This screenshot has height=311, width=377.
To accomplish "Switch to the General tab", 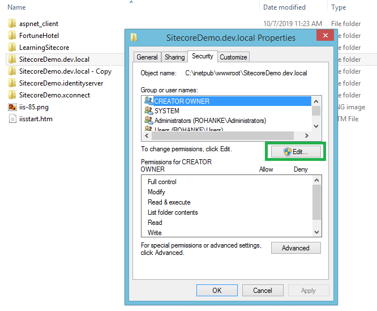I will (147, 57).
